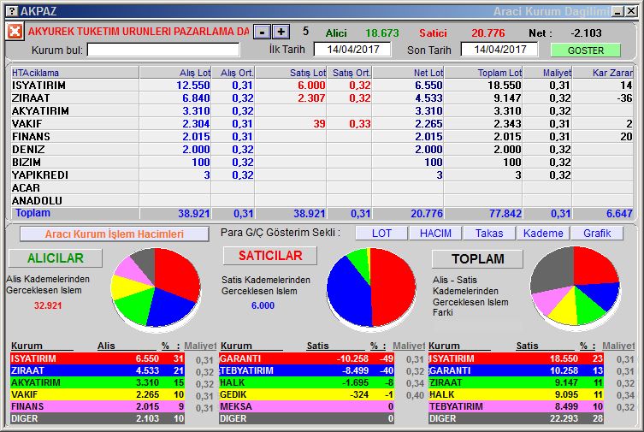Image resolution: width=644 pixels, height=432 pixels.
Task: Click the 2.307 Satış Lot value
Action: click(311, 98)
